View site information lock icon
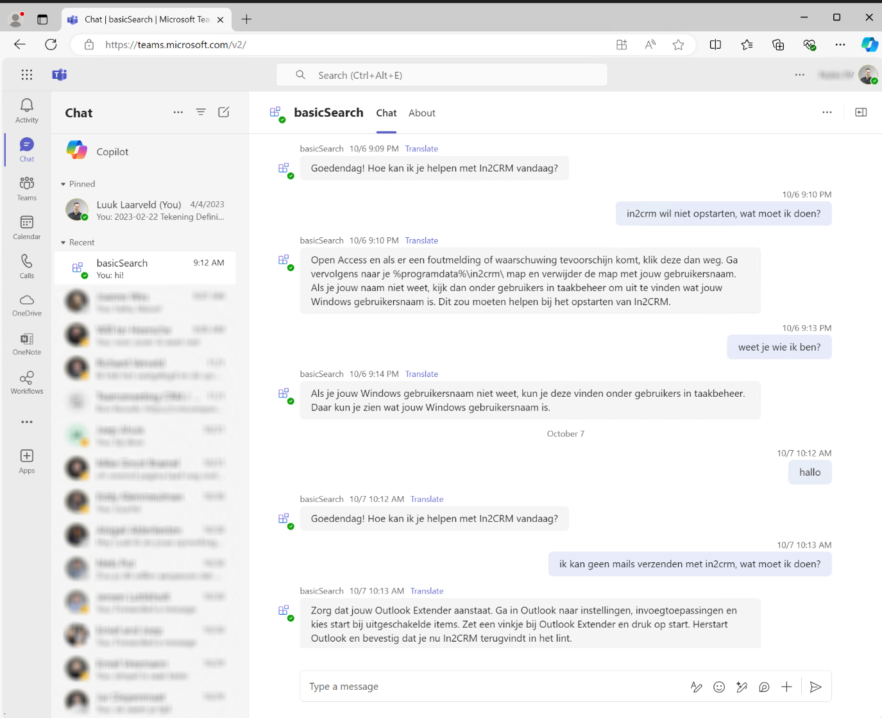 (89, 44)
